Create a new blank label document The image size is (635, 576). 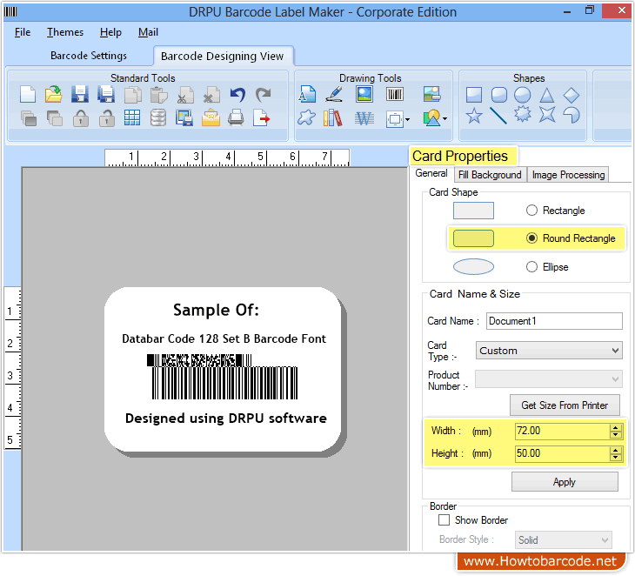click(28, 94)
